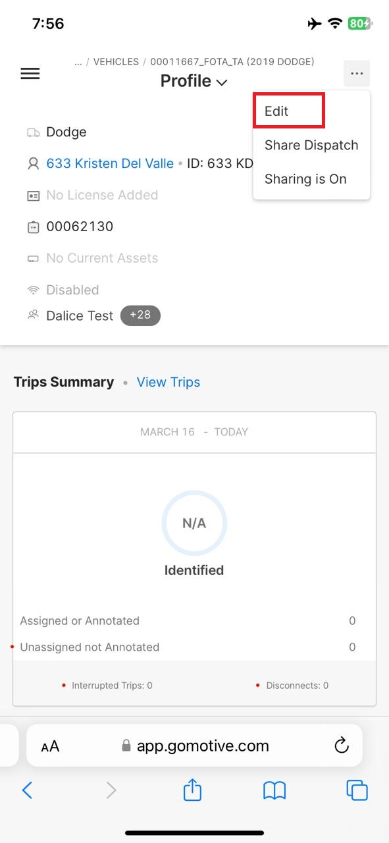Tap Safari's back arrow
This screenshot has height=843, width=389.
(x=27, y=790)
